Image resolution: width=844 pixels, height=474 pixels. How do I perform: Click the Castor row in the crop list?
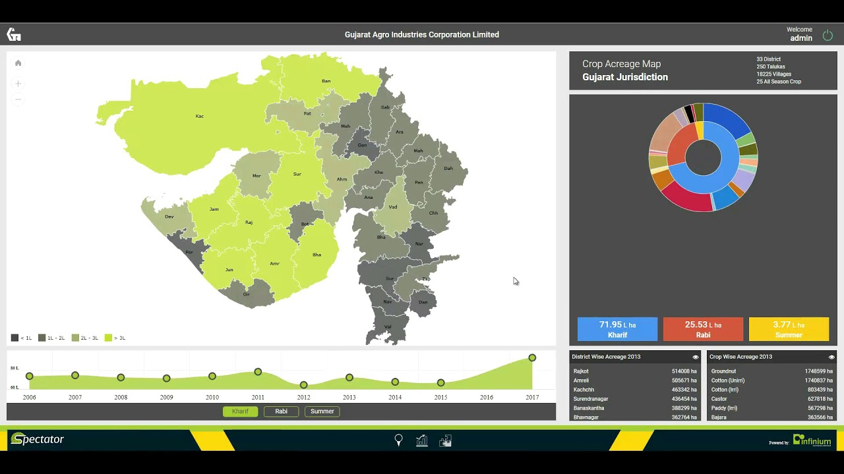click(x=771, y=399)
